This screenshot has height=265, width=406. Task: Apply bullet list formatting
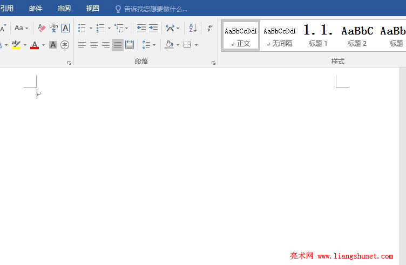[x=82, y=28]
